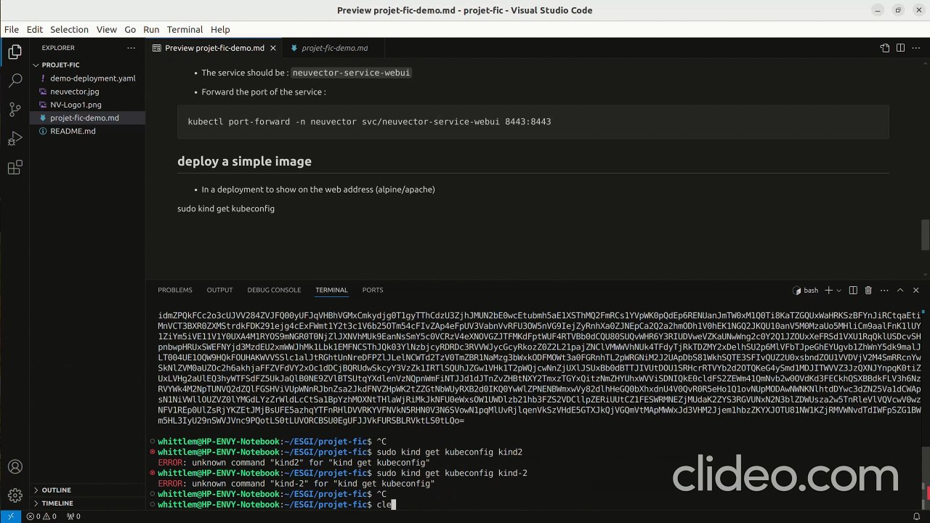Open the Search view in the activity bar

(x=15, y=81)
